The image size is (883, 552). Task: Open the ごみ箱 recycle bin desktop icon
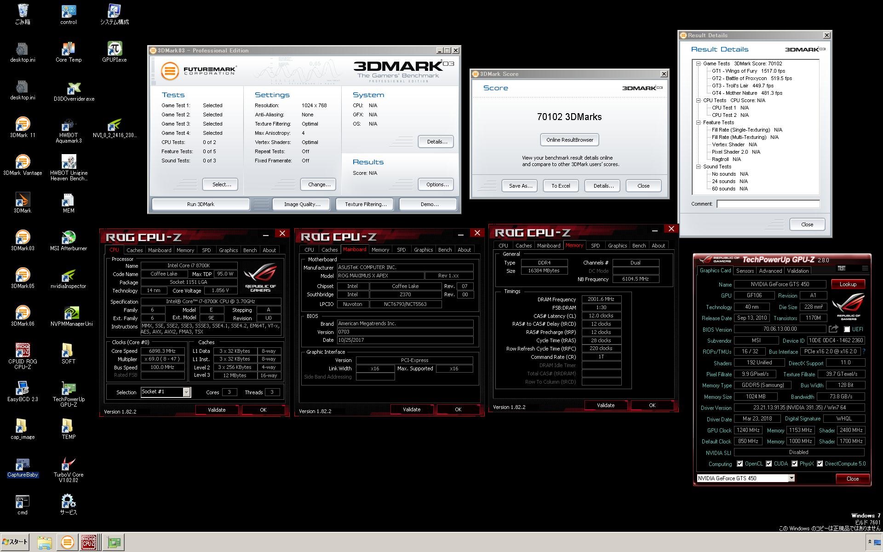point(22,14)
